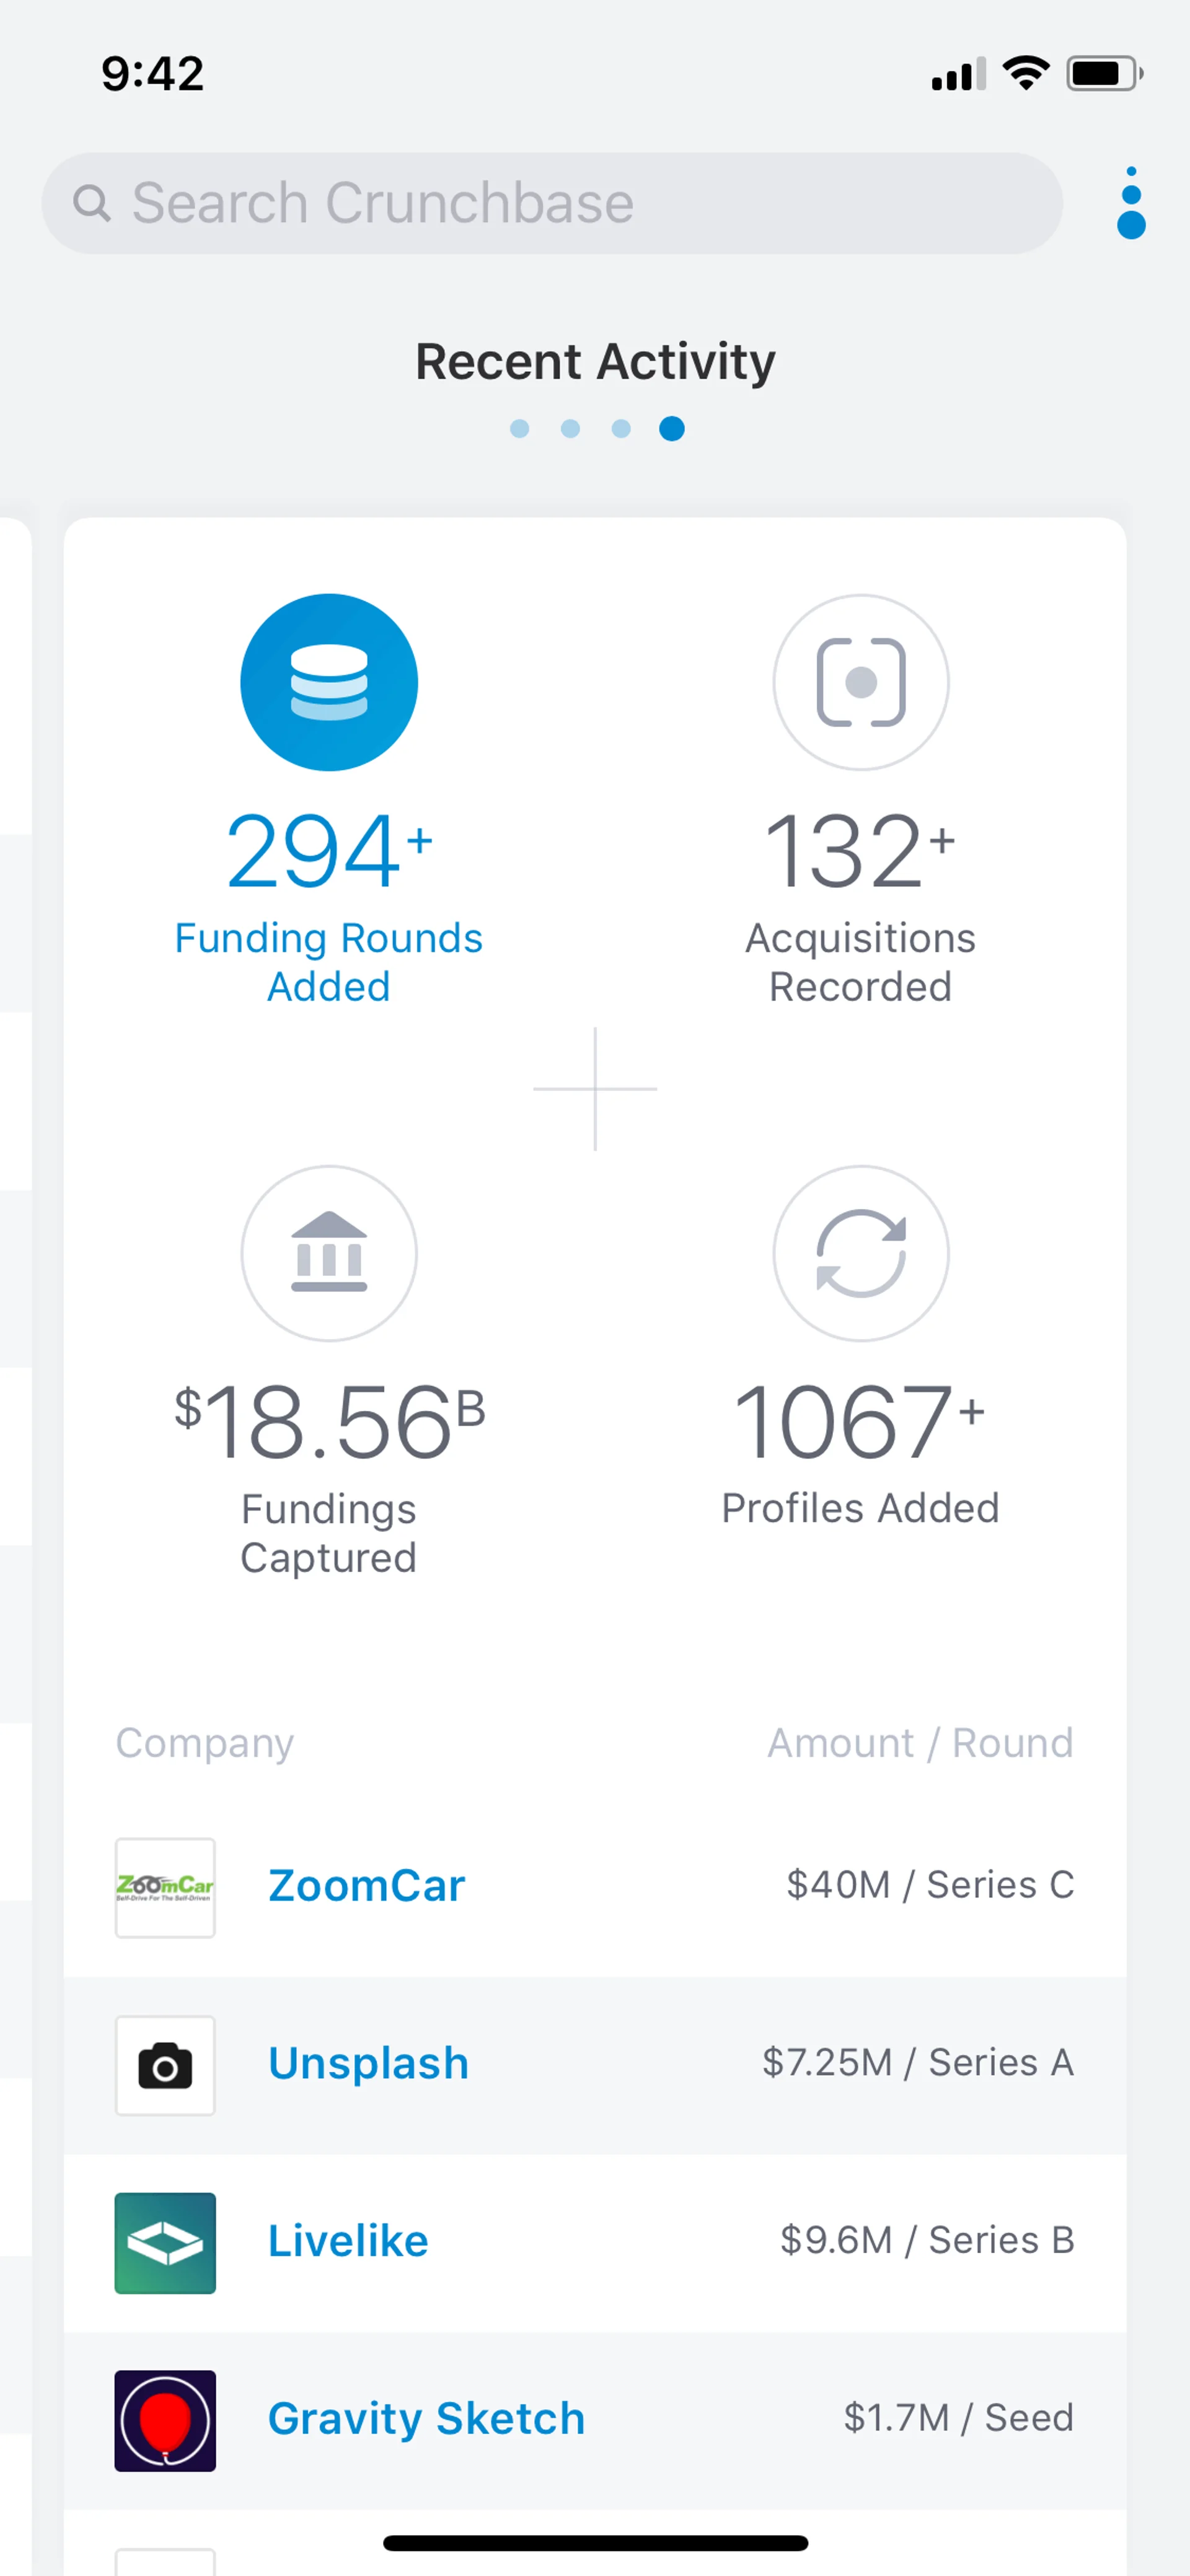Image resolution: width=1190 pixels, height=2576 pixels.
Task: Go to the second Recent Activity page dot
Action: tap(570, 429)
